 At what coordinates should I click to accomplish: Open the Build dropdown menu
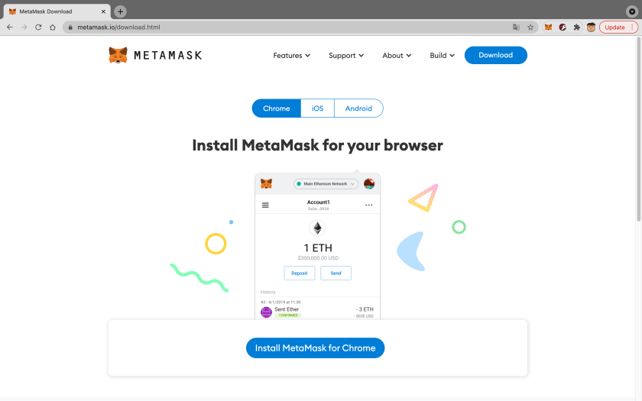tap(442, 56)
